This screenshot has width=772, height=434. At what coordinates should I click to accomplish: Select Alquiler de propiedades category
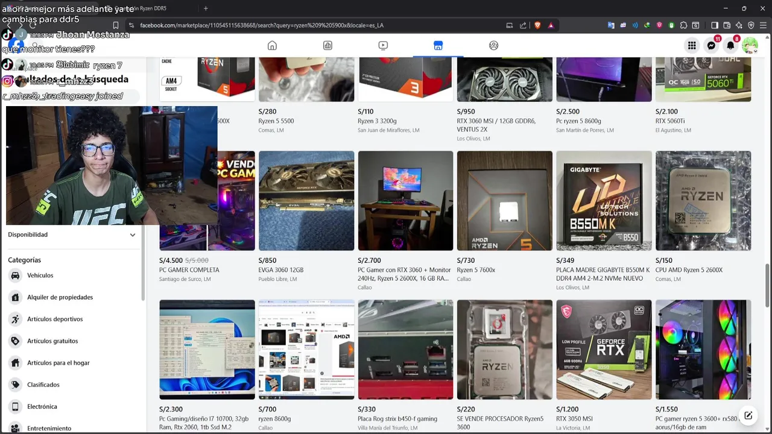click(60, 297)
